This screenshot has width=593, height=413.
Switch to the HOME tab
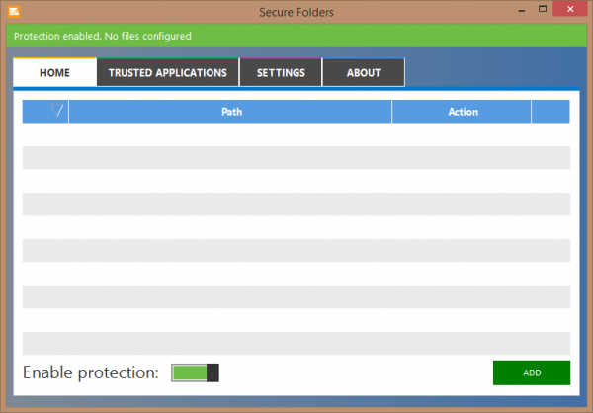click(54, 72)
